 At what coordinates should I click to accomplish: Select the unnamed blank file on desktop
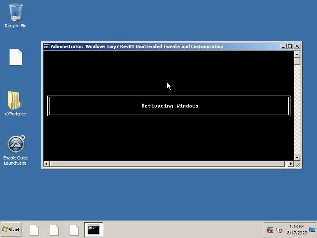15,57
